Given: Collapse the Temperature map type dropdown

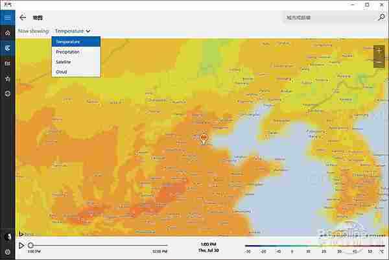Looking at the screenshot, I should pos(73,30).
